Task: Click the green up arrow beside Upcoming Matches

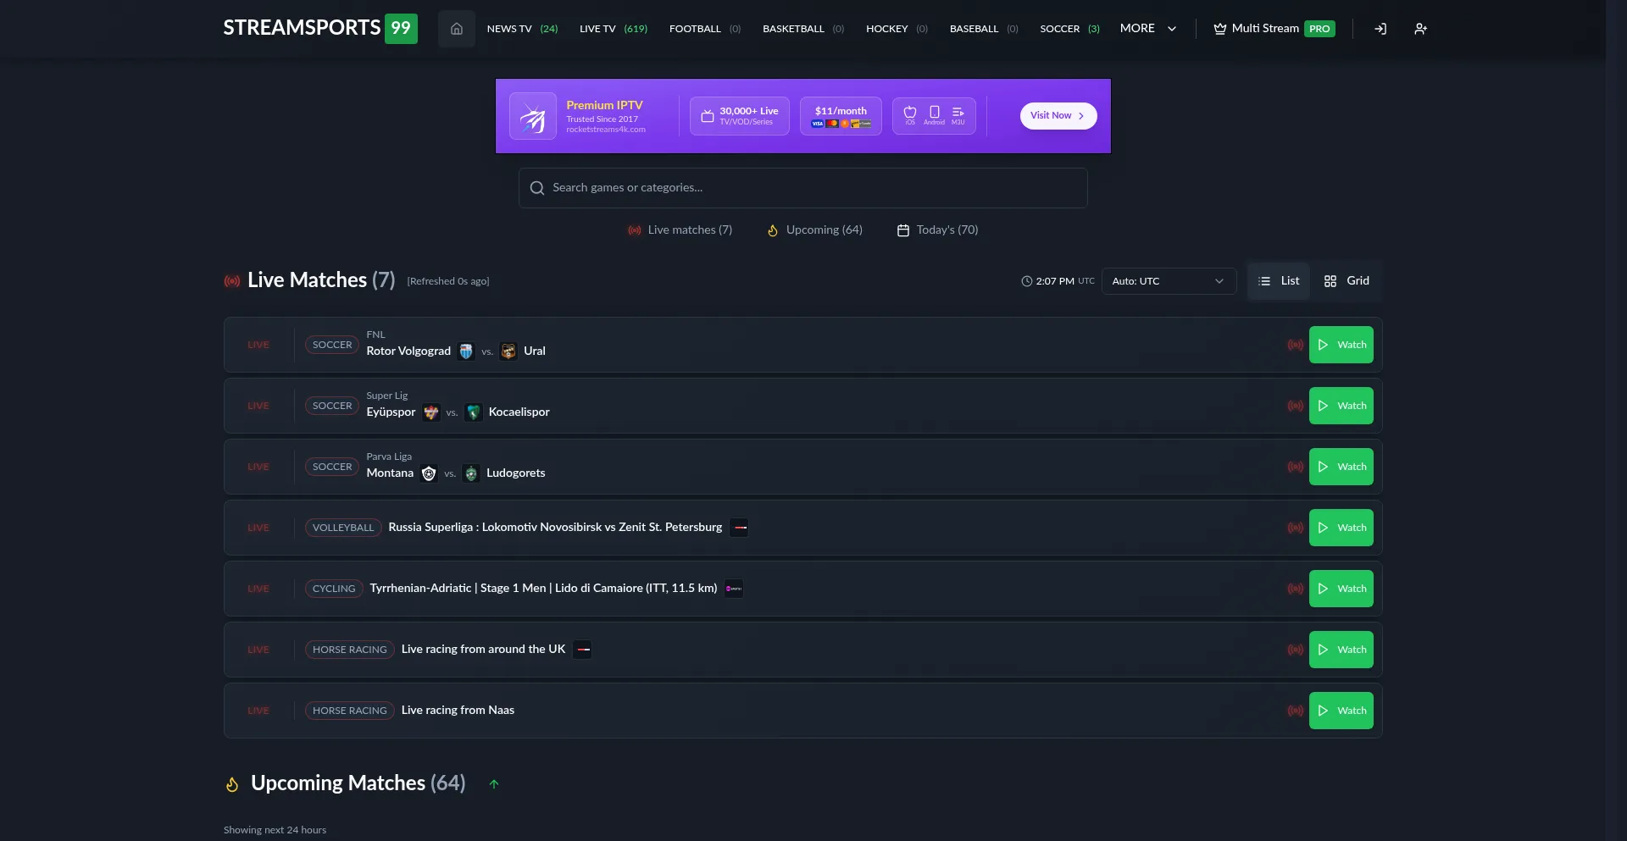Action: click(x=494, y=784)
